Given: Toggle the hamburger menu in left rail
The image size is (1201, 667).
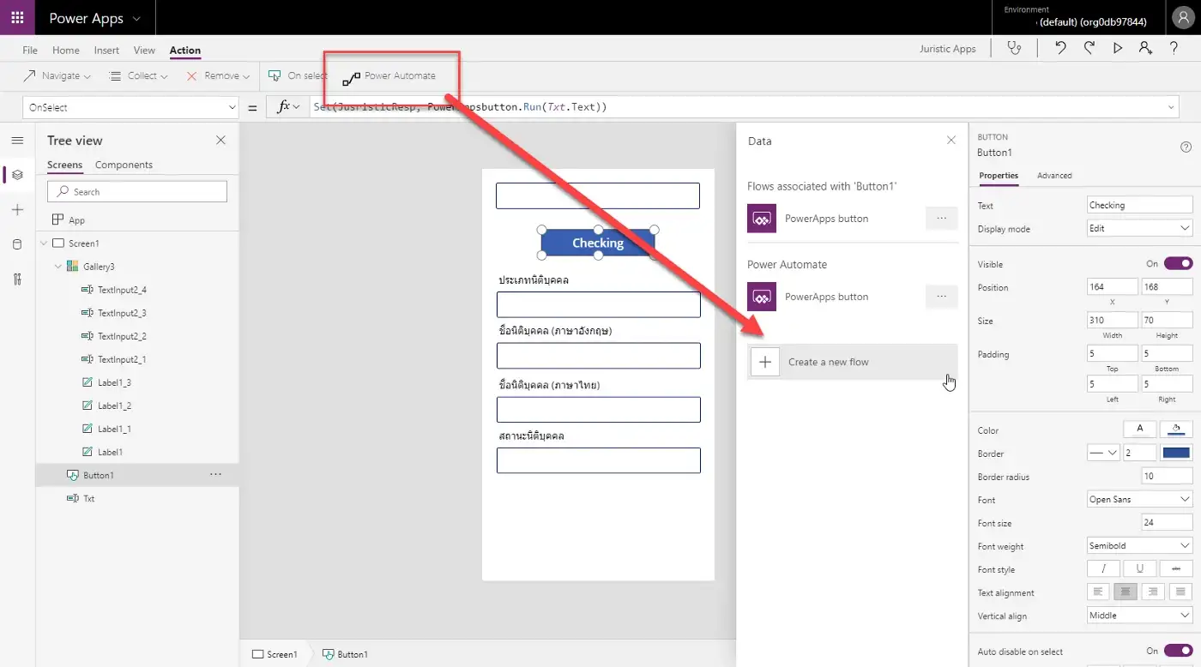Looking at the screenshot, I should coord(17,140).
